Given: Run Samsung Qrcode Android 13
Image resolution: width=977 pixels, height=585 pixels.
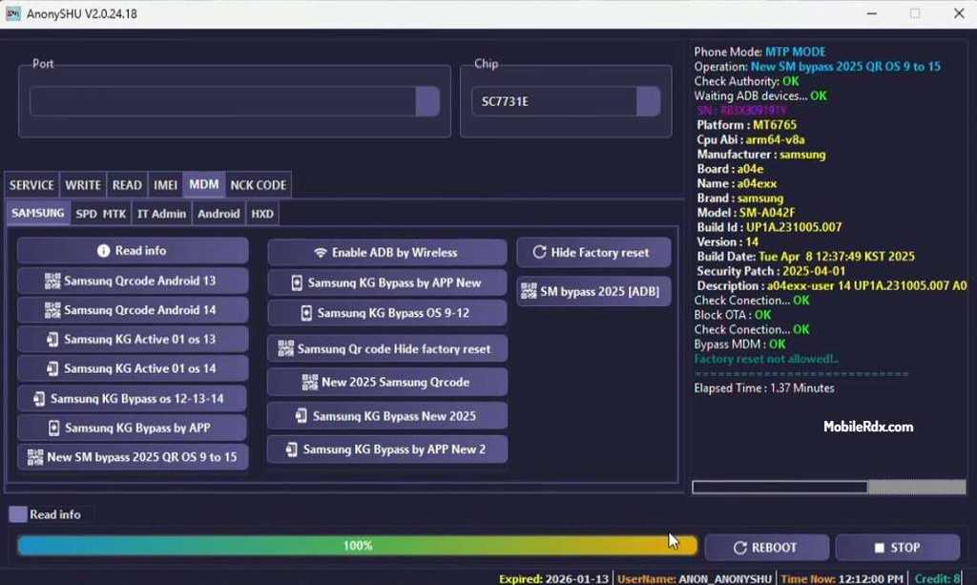Looking at the screenshot, I should tap(133, 281).
